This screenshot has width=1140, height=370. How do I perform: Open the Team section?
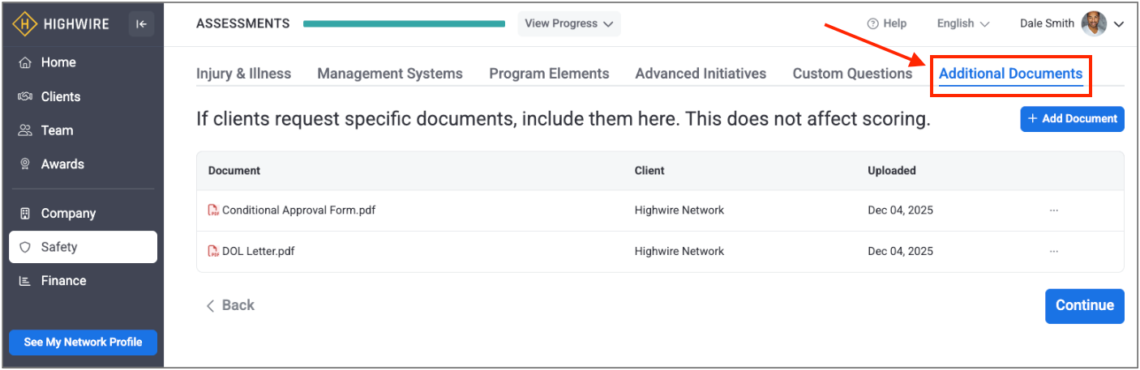pos(57,130)
